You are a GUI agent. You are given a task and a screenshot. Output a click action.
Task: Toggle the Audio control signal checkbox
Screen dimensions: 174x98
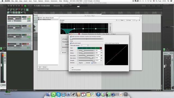(71, 43)
